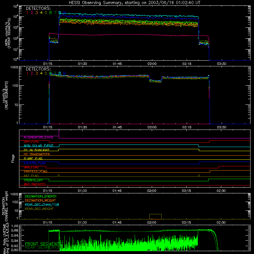Click the ECLIPSE_FLAG label
Image resolution: width=254 pixels, height=254 pixels.
pyautogui.click(x=35, y=163)
